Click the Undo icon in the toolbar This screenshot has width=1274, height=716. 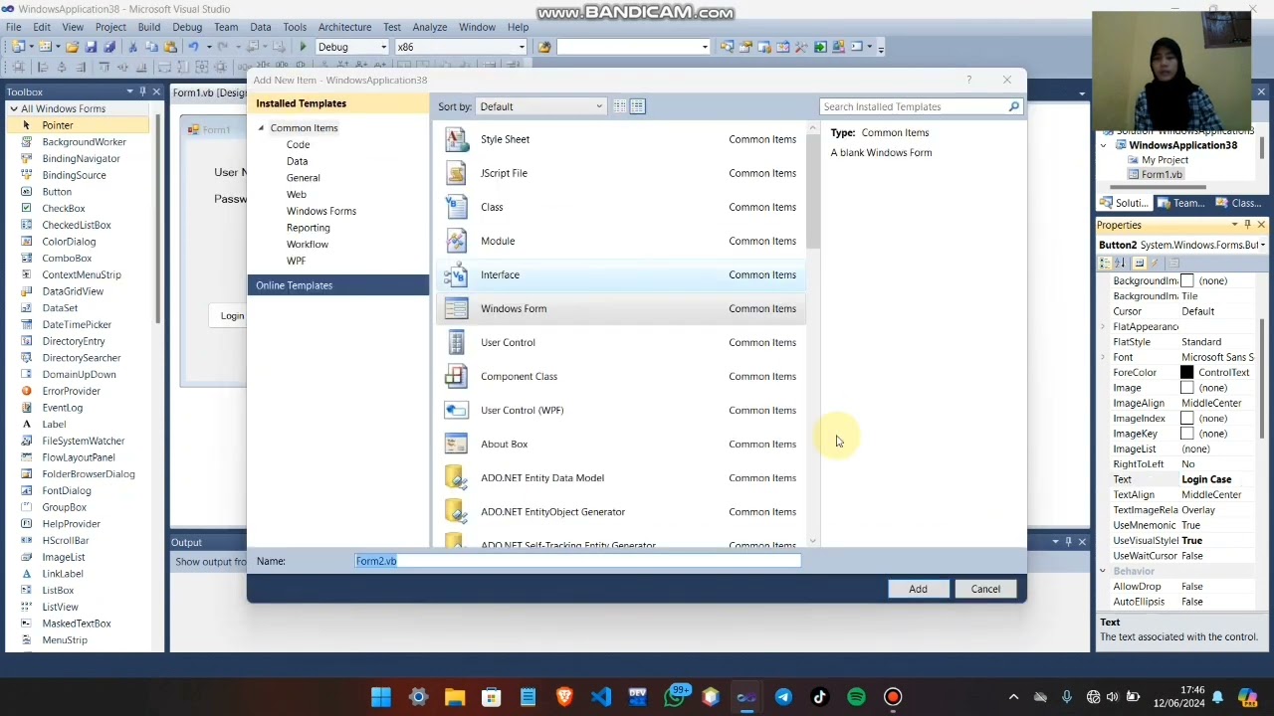coord(193,47)
